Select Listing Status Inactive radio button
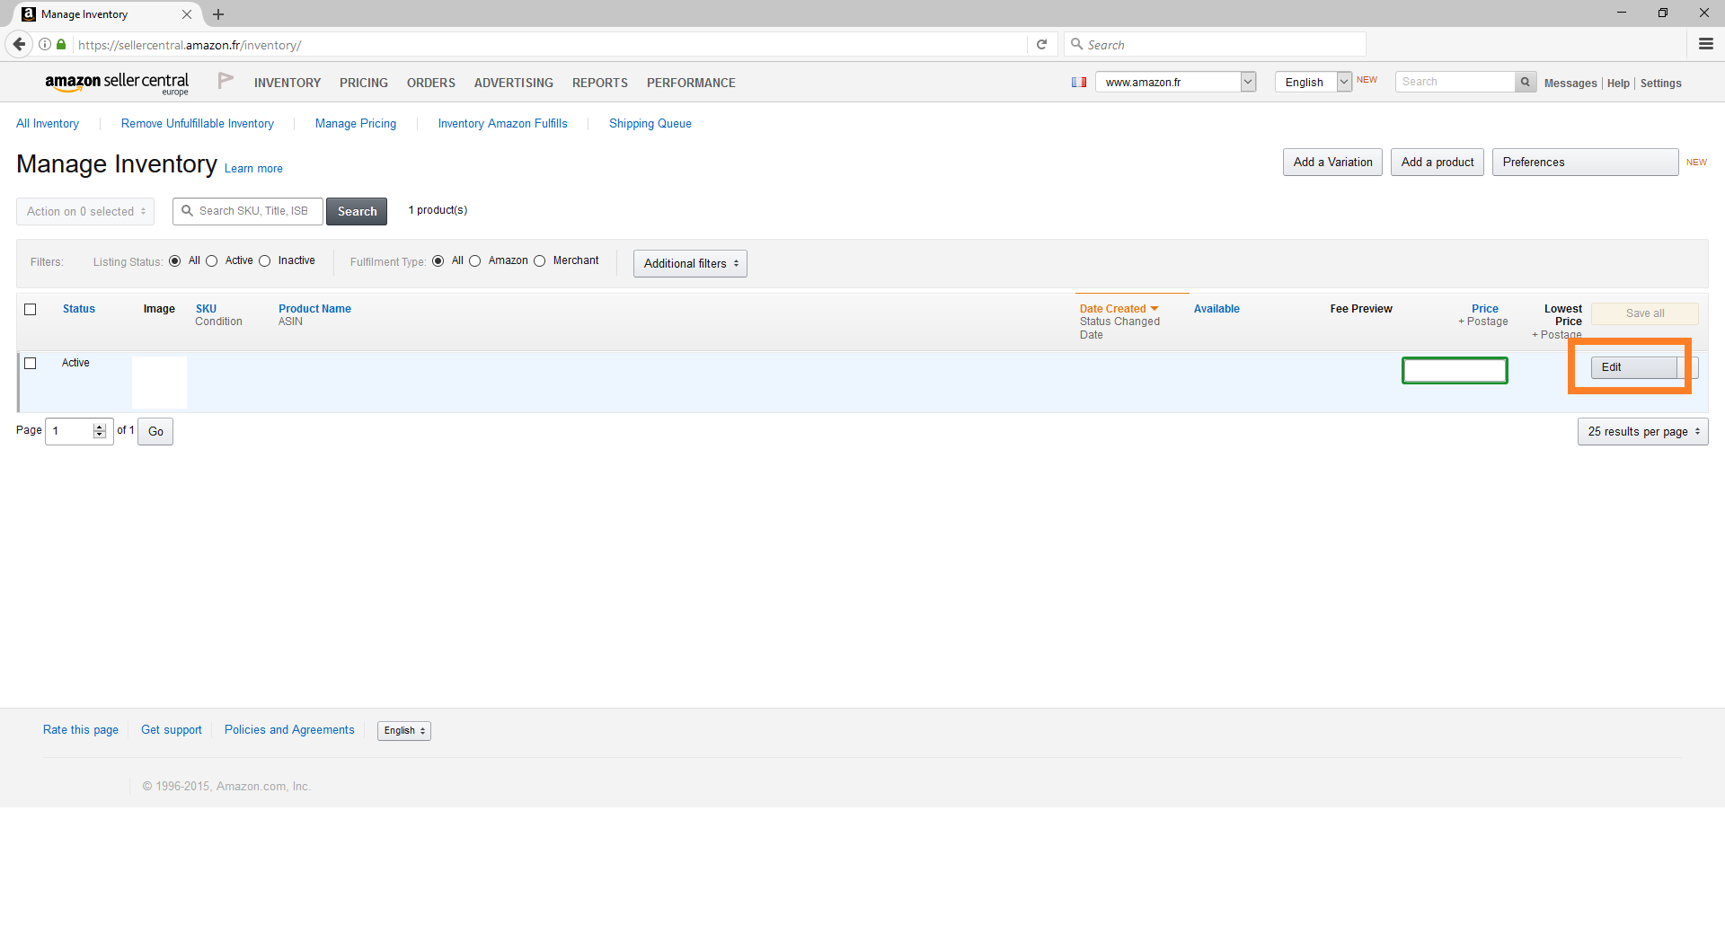Image resolution: width=1725 pixels, height=934 pixels. tap(264, 261)
